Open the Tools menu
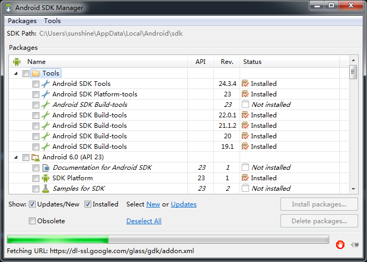This screenshot has height=262, width=367. click(x=52, y=21)
